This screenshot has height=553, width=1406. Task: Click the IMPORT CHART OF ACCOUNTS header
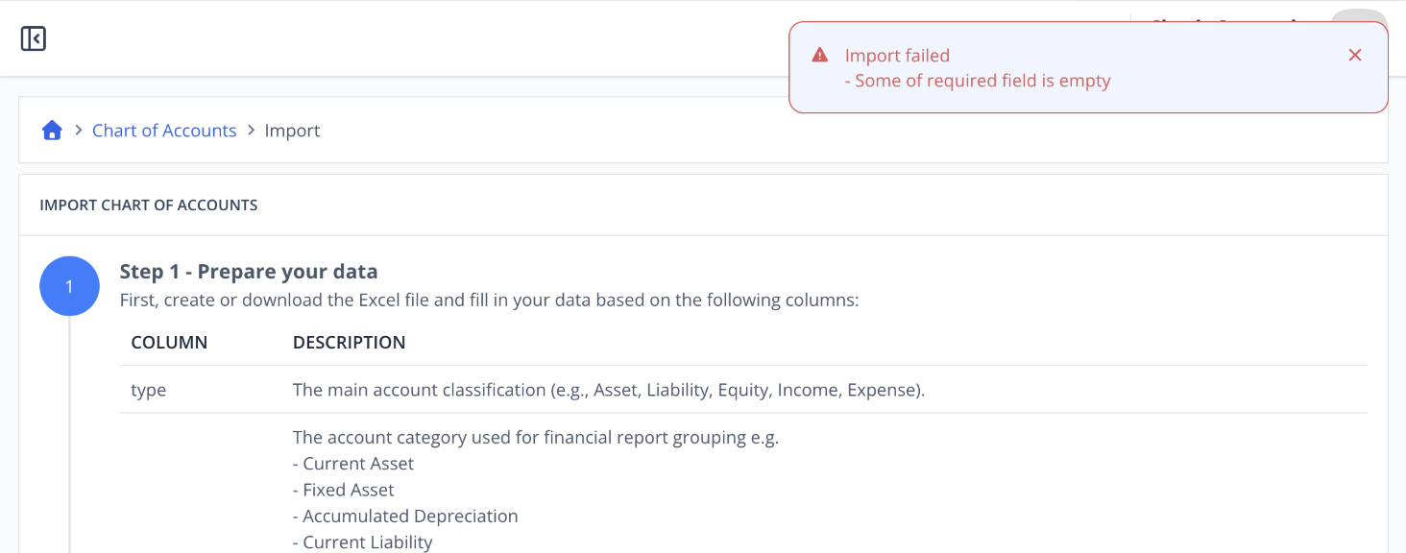tap(149, 204)
